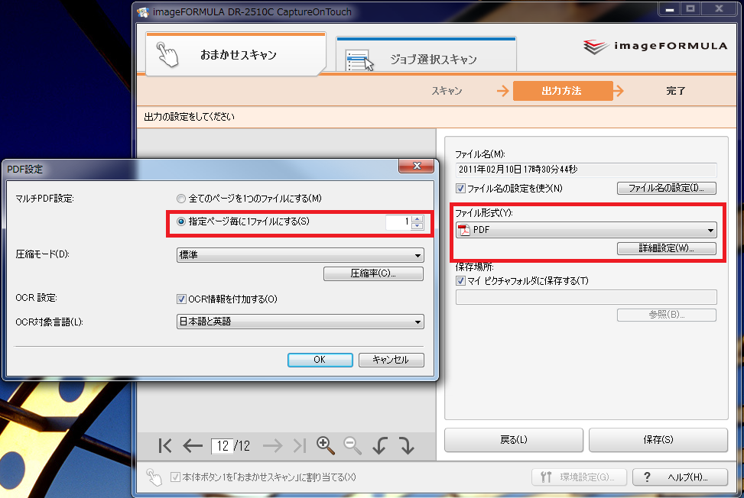
Task: Maximize the CaptureOnTouch window
Action: point(690,8)
